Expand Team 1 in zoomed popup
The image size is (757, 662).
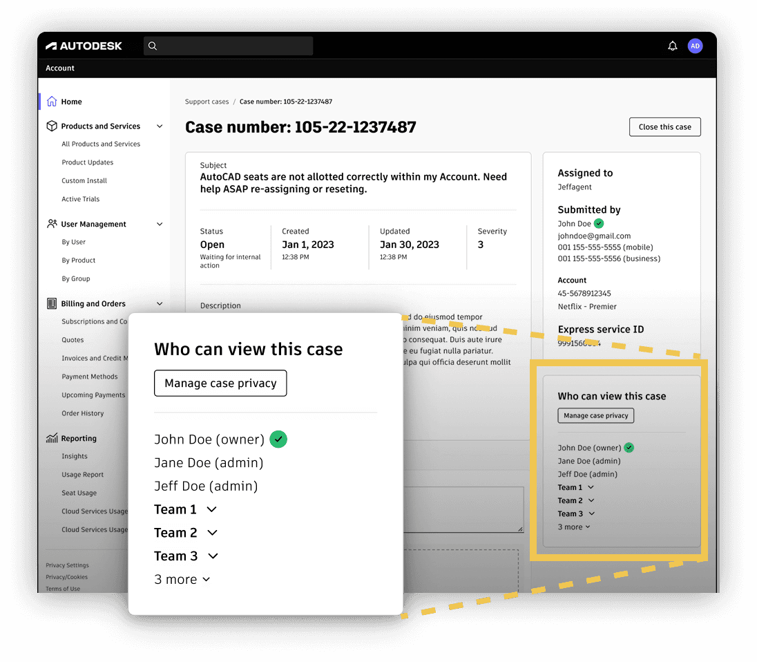[x=211, y=509]
